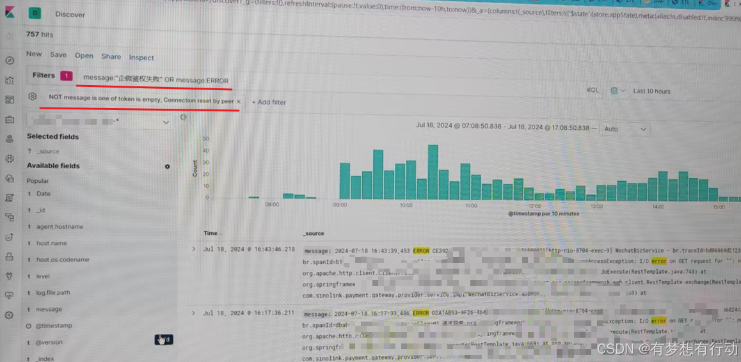Viewport: 741px width, 362px height.
Task: Open the Auto interval dropdown
Action: click(625, 129)
